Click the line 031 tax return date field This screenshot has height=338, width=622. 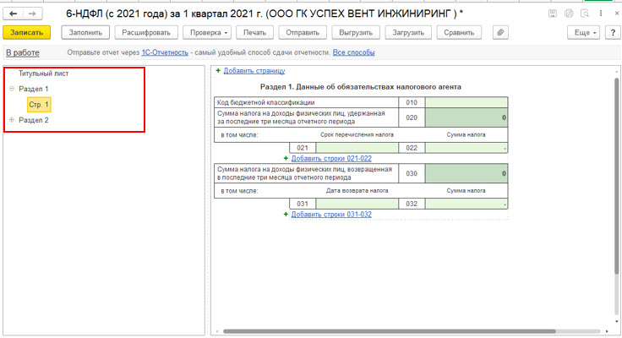point(357,204)
